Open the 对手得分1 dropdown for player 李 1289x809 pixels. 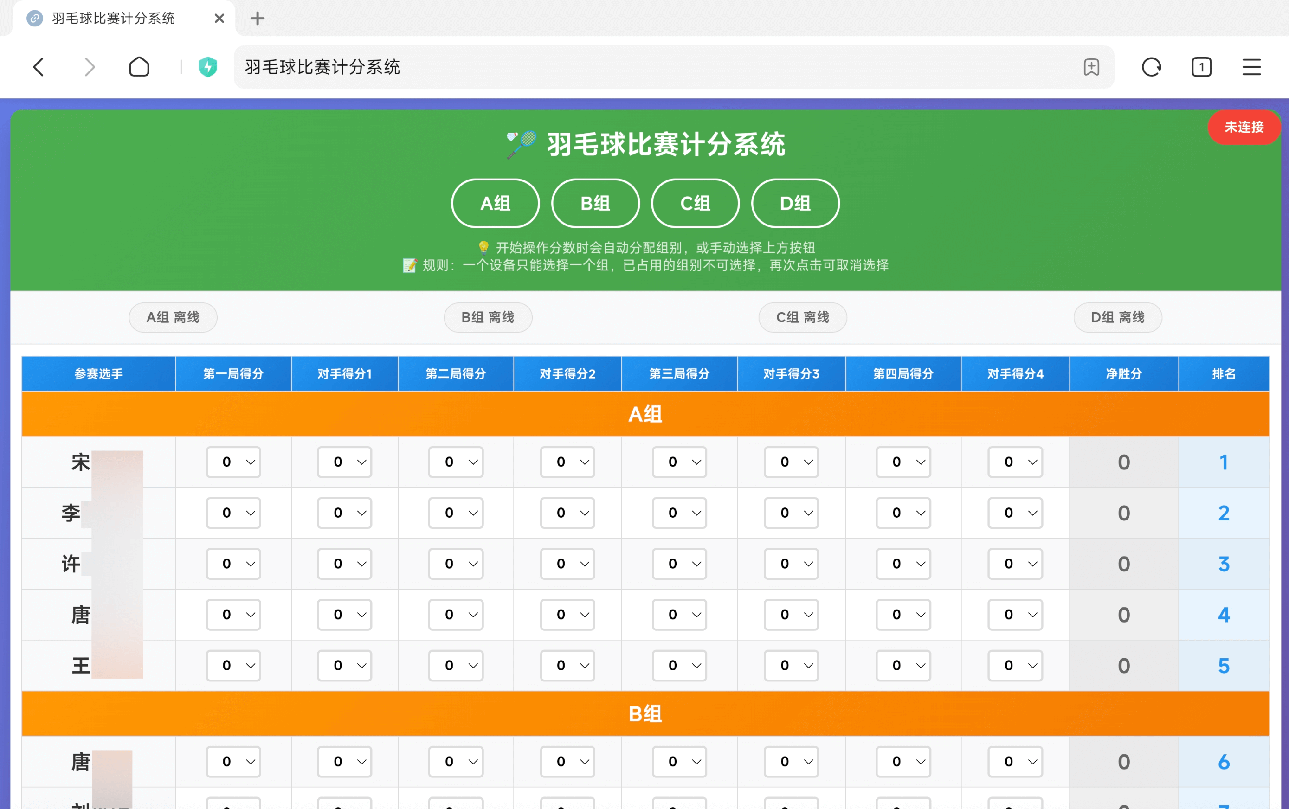[344, 513]
